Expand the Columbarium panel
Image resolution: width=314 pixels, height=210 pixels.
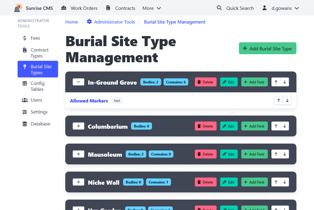point(79,126)
